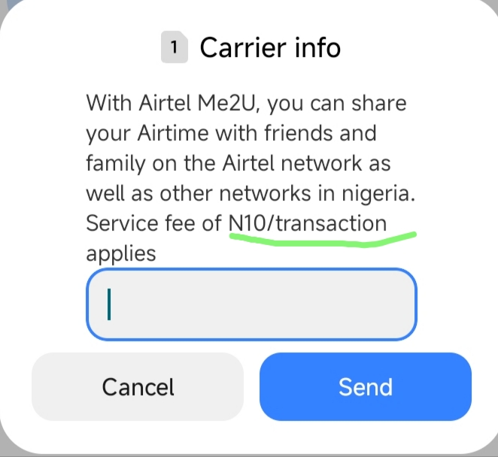Tap the word Airtime in message
The width and height of the screenshot is (498, 457).
(x=173, y=132)
